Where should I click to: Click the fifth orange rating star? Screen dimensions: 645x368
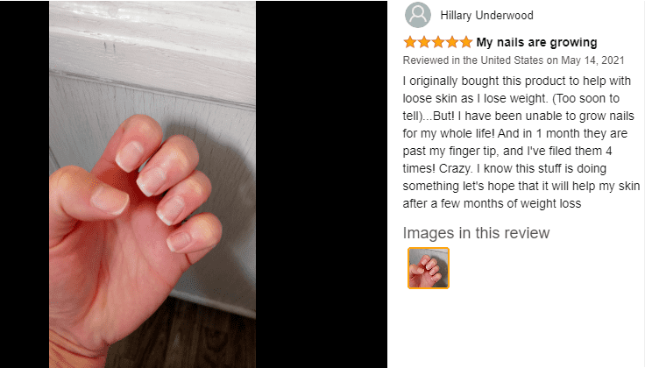point(466,42)
